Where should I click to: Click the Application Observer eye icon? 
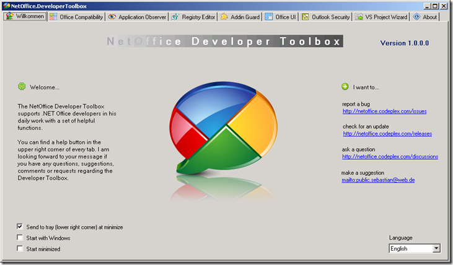112,17
